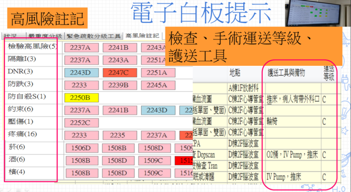This screenshot has height=192, width=351.
Task: Open bed 2241B in 約束 row
Action: click(120, 110)
